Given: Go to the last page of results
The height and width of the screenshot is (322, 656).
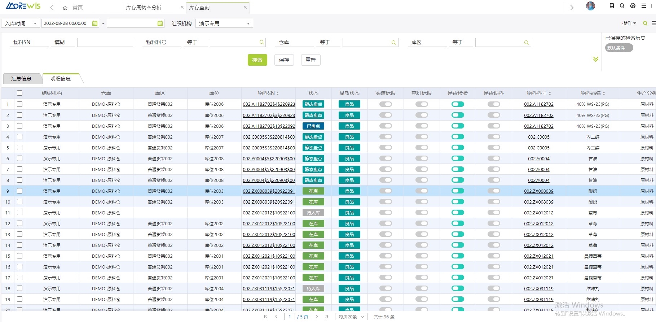Looking at the screenshot, I should tap(327, 317).
